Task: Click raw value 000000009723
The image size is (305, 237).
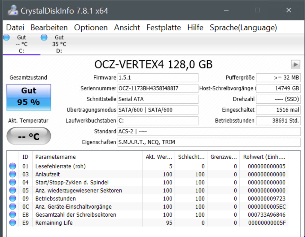Action: click(x=266, y=198)
